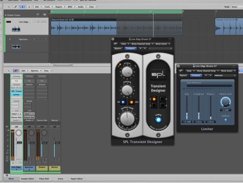Click Setting button on Live Edgy channel
The width and height of the screenshot is (243, 183).
click(17, 76)
